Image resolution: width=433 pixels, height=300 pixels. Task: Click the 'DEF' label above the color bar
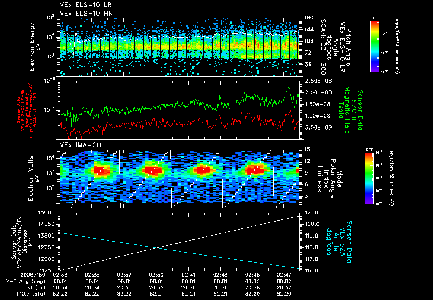pyautogui.click(x=369, y=150)
